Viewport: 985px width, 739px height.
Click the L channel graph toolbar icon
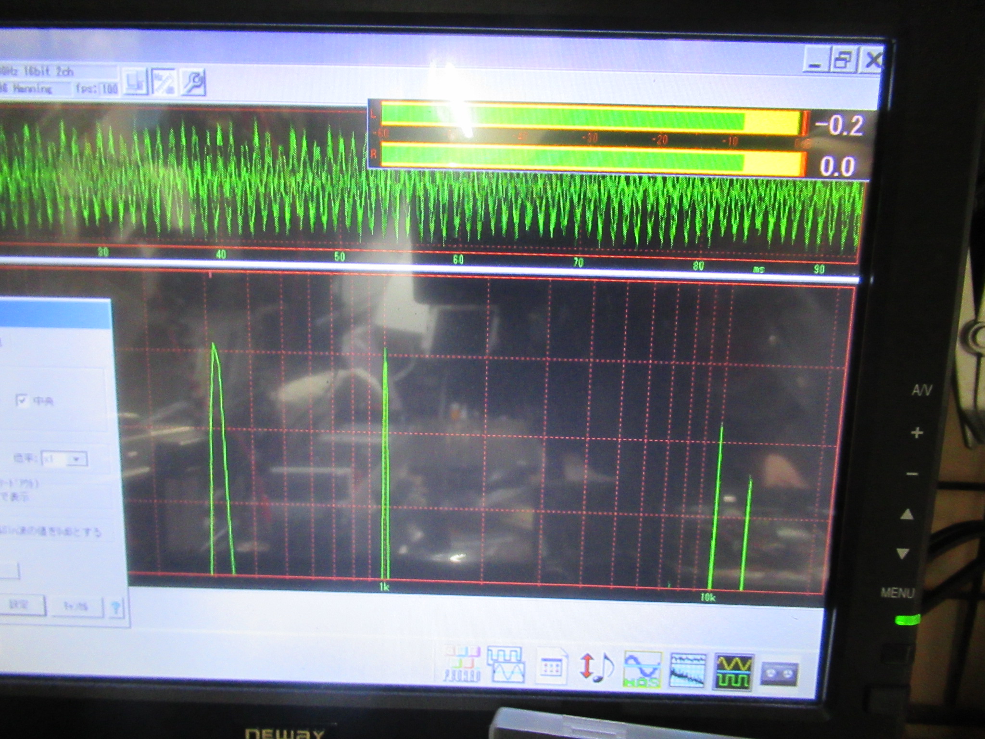pyautogui.click(x=135, y=82)
